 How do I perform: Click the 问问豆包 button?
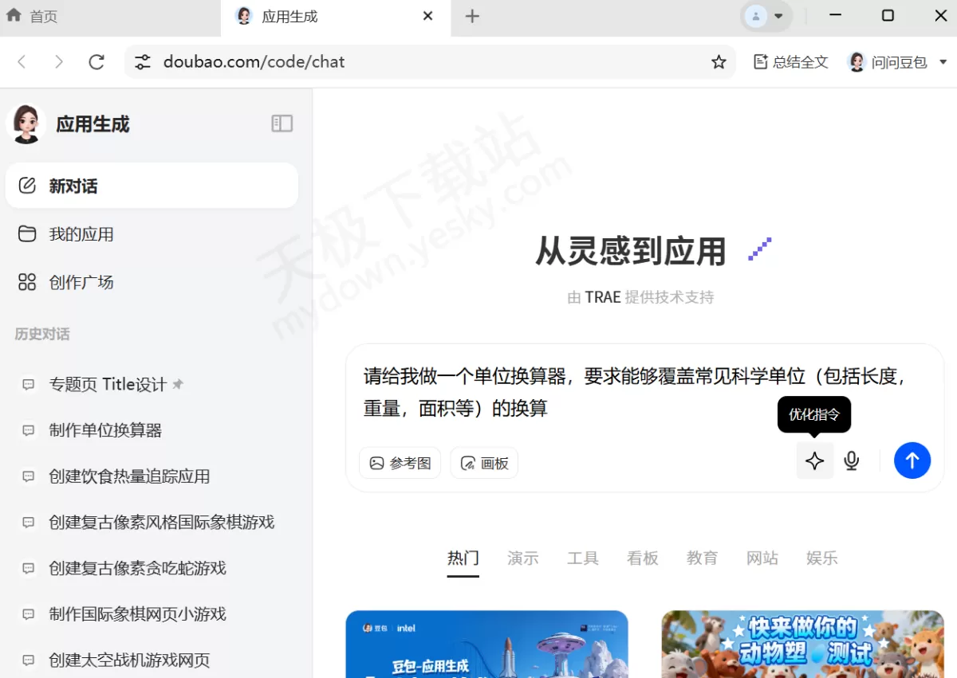pos(888,62)
